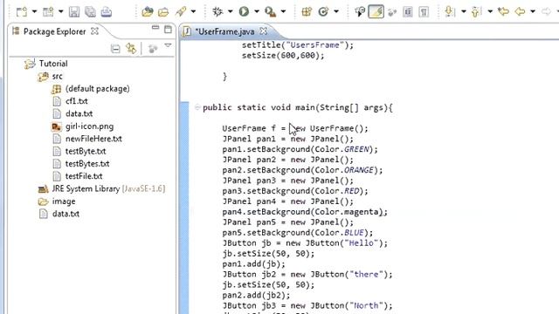Open the Search icon's dropdown arrow

coord(193,11)
